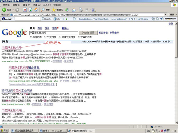Click the vertical scrollbar down arrow
The image size is (178, 133).
[176, 123]
